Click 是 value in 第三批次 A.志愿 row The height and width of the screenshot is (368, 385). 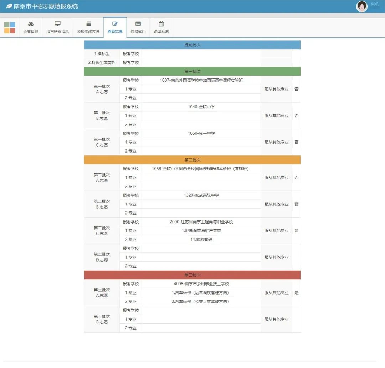(x=296, y=293)
